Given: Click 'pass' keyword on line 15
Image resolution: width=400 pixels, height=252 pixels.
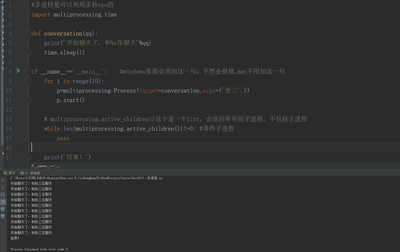Looking at the screenshot, I should click(x=63, y=138).
